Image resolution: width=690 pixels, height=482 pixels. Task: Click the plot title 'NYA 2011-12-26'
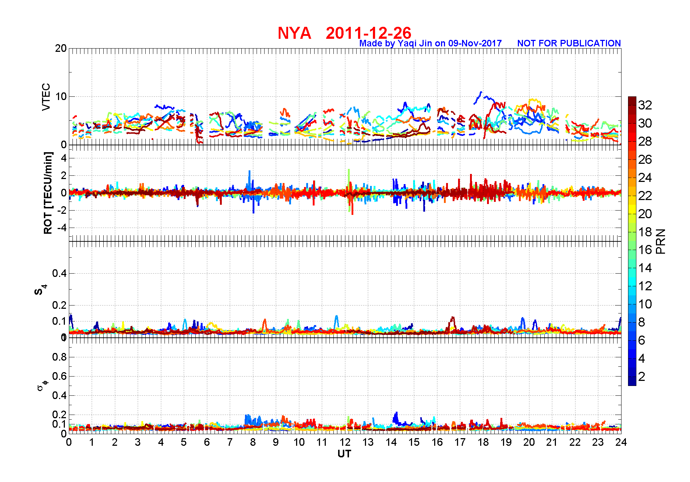pyautogui.click(x=344, y=33)
